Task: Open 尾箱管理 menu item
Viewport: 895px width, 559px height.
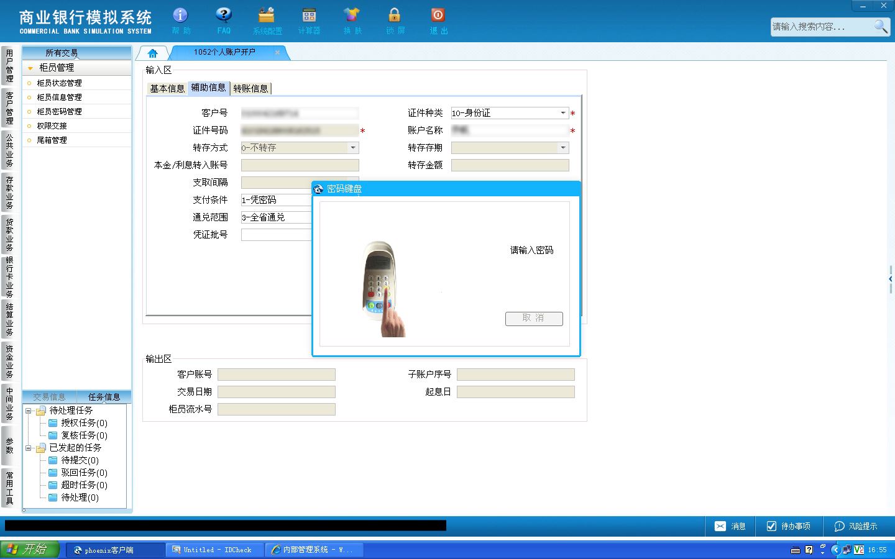Action: tap(52, 140)
